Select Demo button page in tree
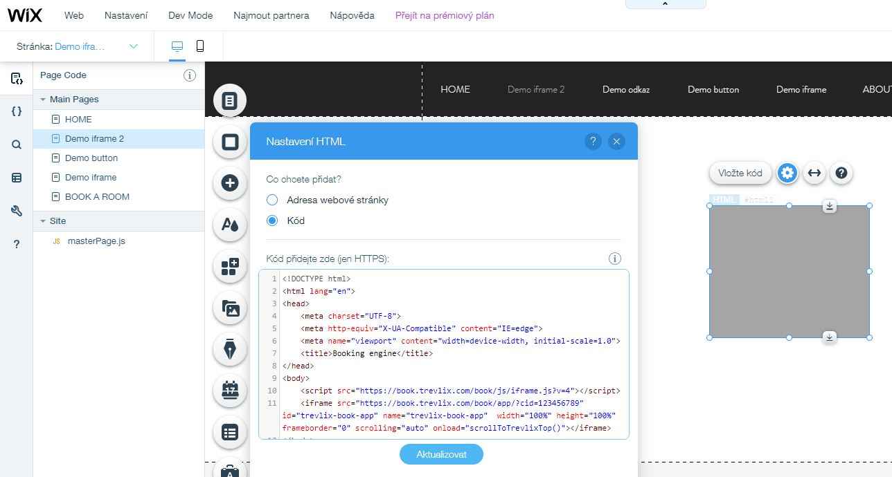The image size is (892, 477). tap(119, 158)
